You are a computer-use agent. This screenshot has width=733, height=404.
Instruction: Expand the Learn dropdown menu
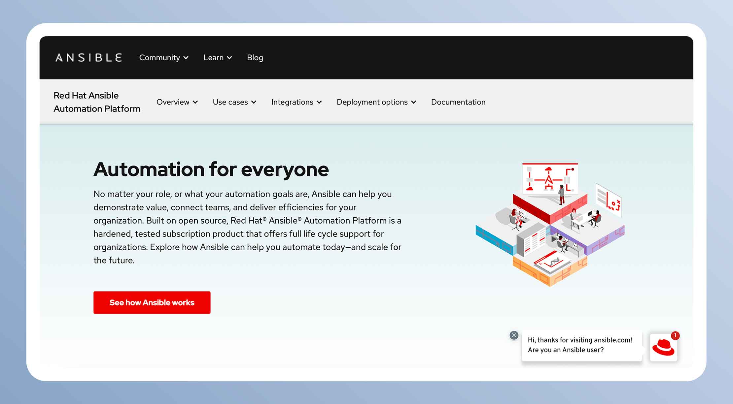[x=218, y=58]
